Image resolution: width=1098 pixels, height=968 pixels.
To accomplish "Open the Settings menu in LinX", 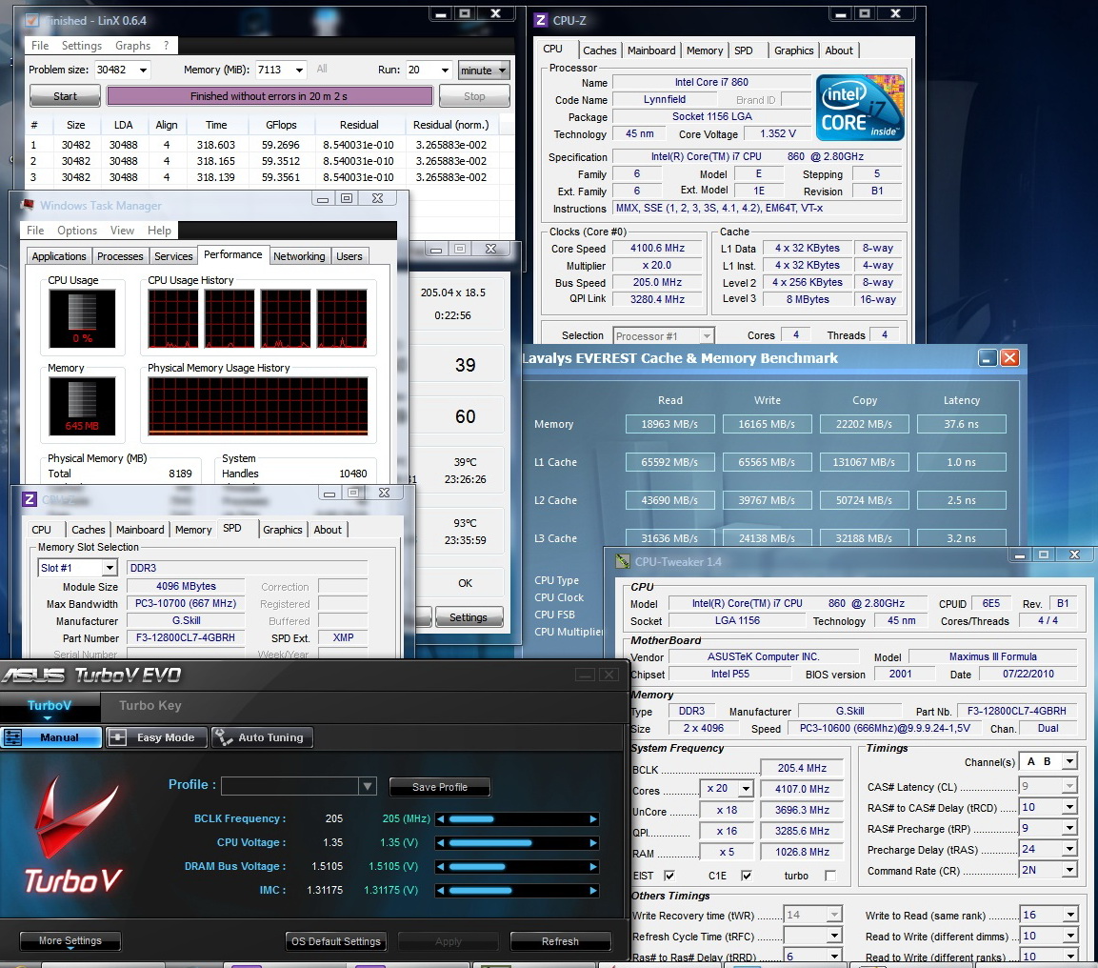I will tap(82, 46).
